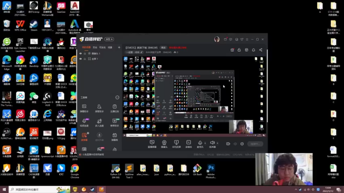Add 多媒体 multimedia source
Image resolution: width=344 pixels, height=193 pixels.
click(188, 144)
